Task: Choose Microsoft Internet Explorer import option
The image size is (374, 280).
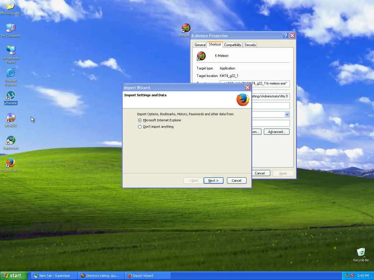Action: click(160, 120)
